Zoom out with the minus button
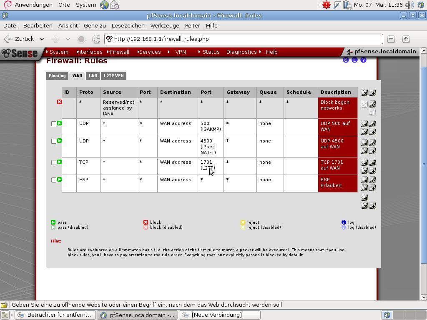The image size is (427, 320). pos(391,39)
